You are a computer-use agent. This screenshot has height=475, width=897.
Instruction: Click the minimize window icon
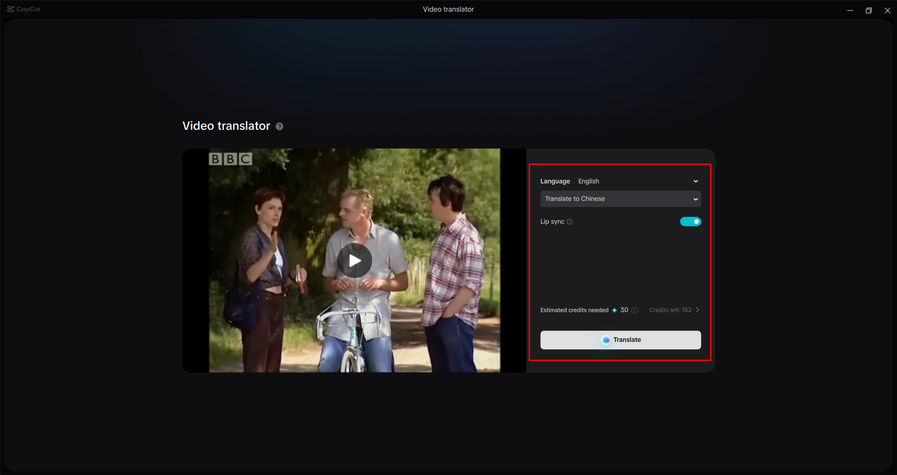pos(850,10)
